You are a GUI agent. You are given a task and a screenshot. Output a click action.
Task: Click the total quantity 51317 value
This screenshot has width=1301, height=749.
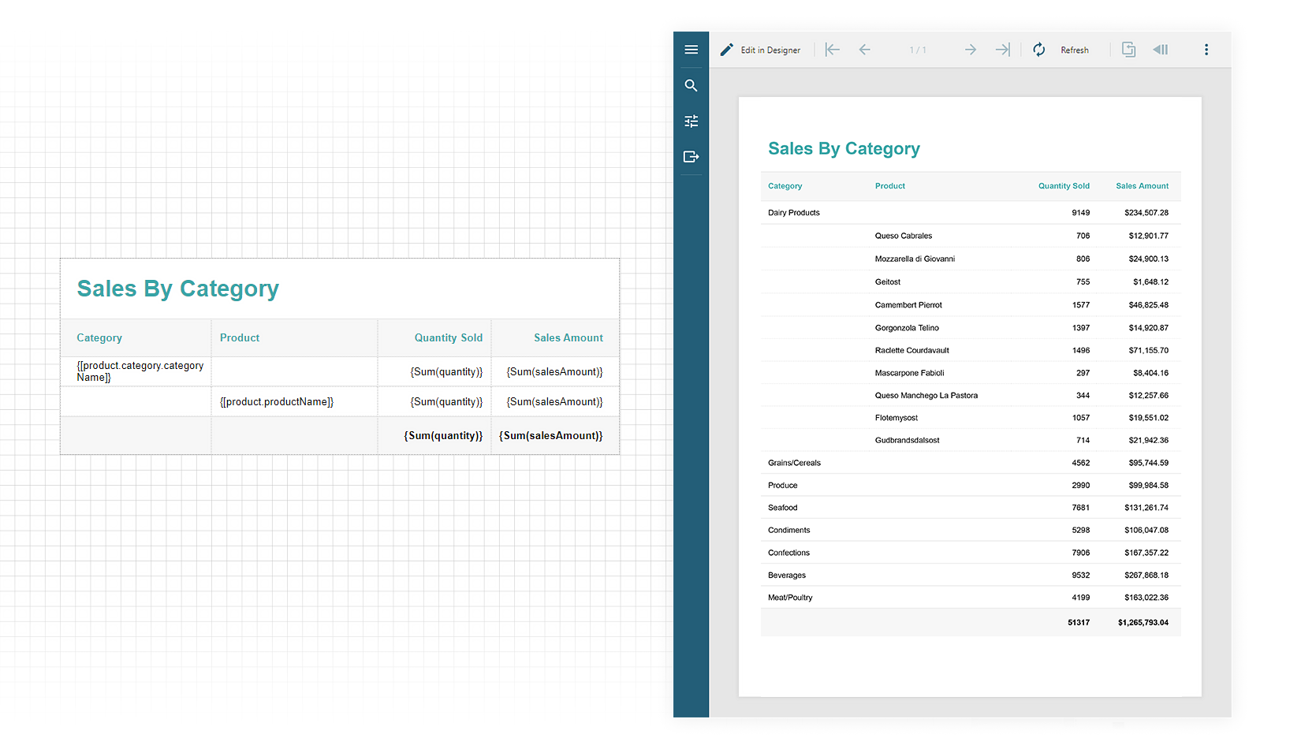(x=1079, y=623)
